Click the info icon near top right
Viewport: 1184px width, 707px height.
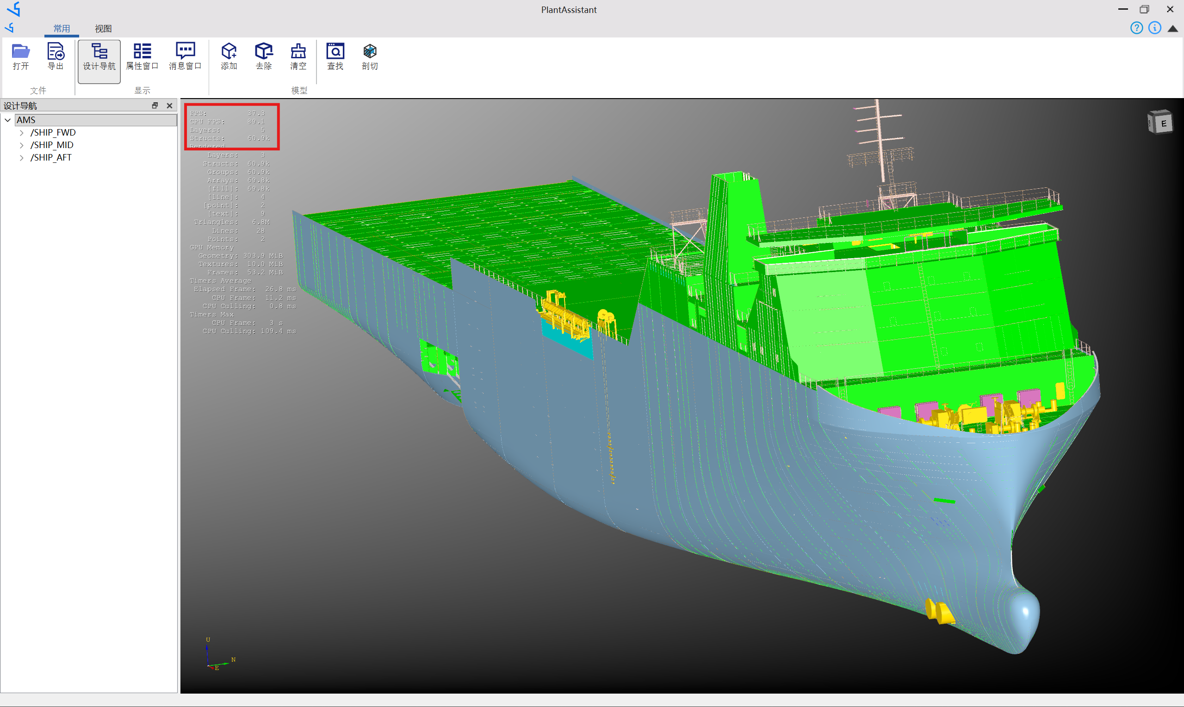click(1154, 28)
